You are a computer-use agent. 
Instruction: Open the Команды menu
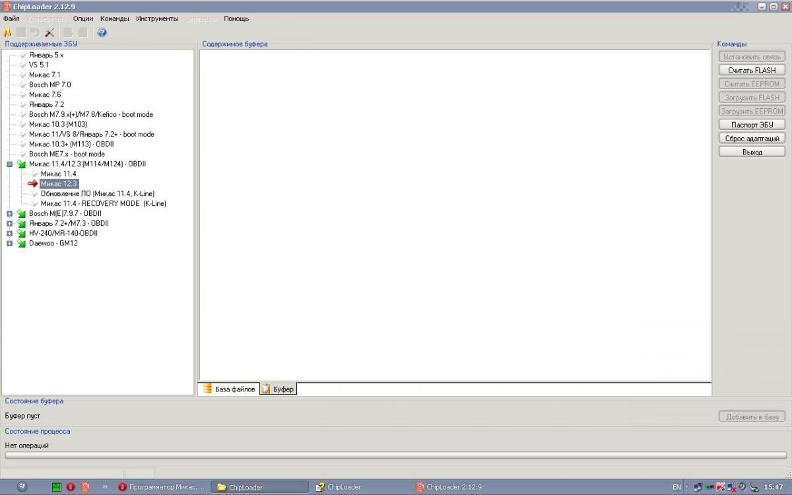tap(114, 18)
